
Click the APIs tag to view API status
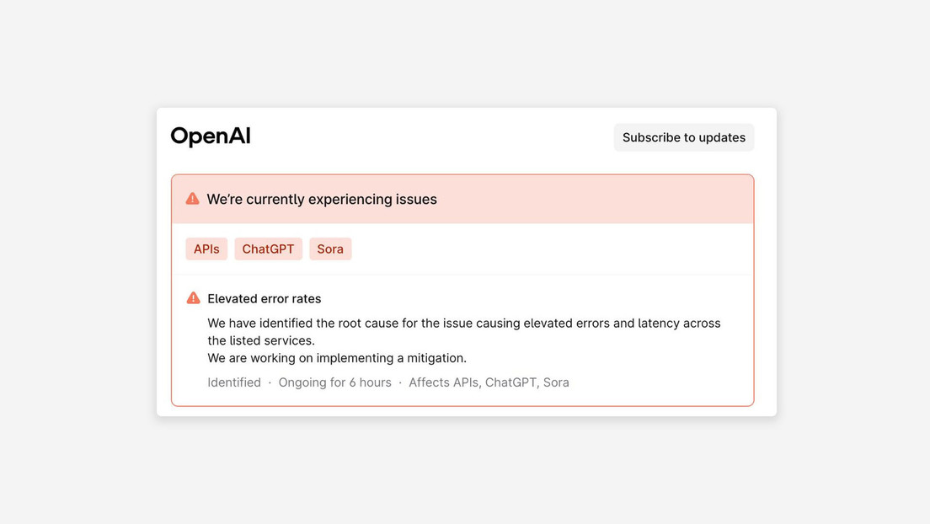point(206,249)
